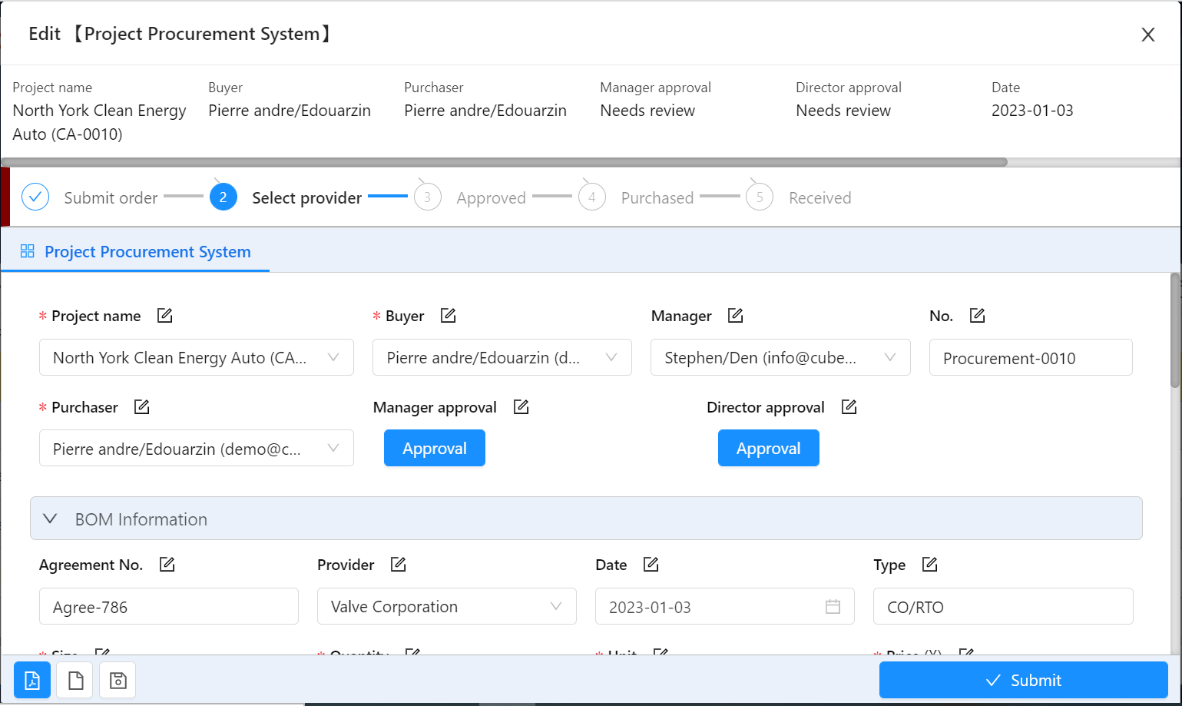Viewport: 1182px width, 706px height.
Task: Click the No. field with Procurement-0010
Action: (1031, 357)
